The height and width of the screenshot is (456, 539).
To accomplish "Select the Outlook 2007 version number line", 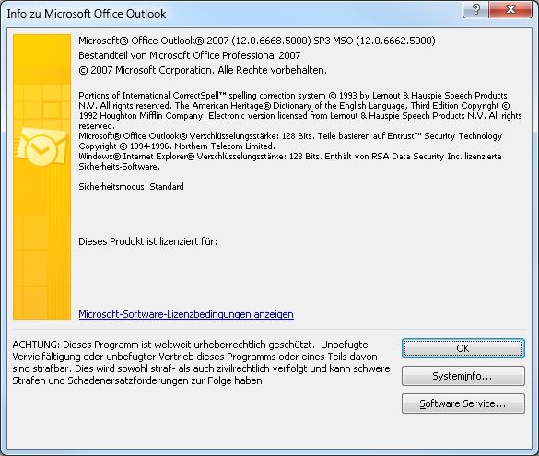I will pos(257,41).
